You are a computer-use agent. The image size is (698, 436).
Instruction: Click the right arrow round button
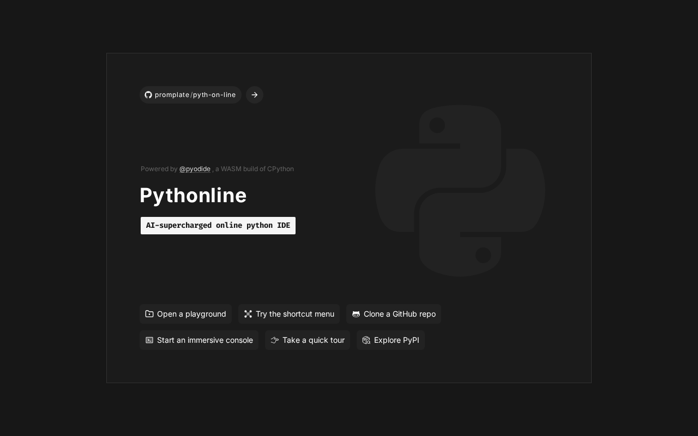pyautogui.click(x=255, y=95)
